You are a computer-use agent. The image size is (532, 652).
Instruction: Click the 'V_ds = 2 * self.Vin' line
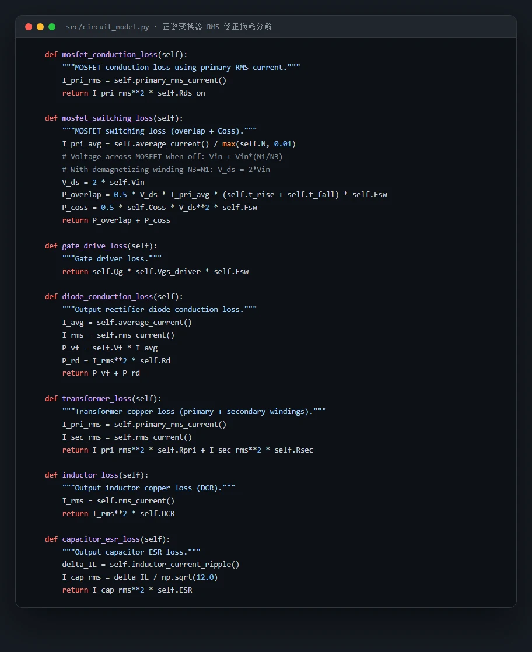(103, 182)
